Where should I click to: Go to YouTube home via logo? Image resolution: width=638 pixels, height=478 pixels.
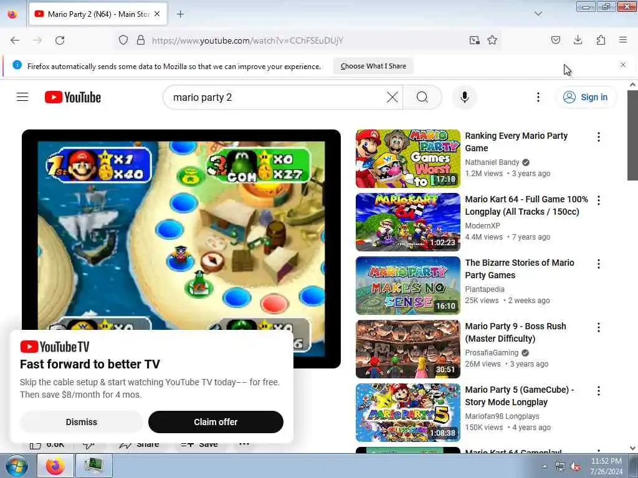click(73, 98)
